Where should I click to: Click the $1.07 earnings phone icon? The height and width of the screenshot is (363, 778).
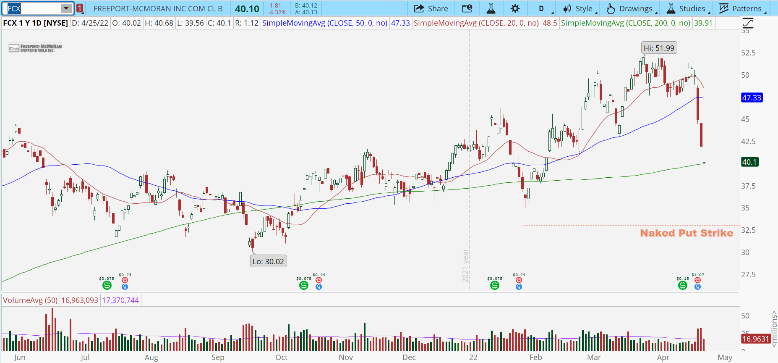[x=697, y=280]
